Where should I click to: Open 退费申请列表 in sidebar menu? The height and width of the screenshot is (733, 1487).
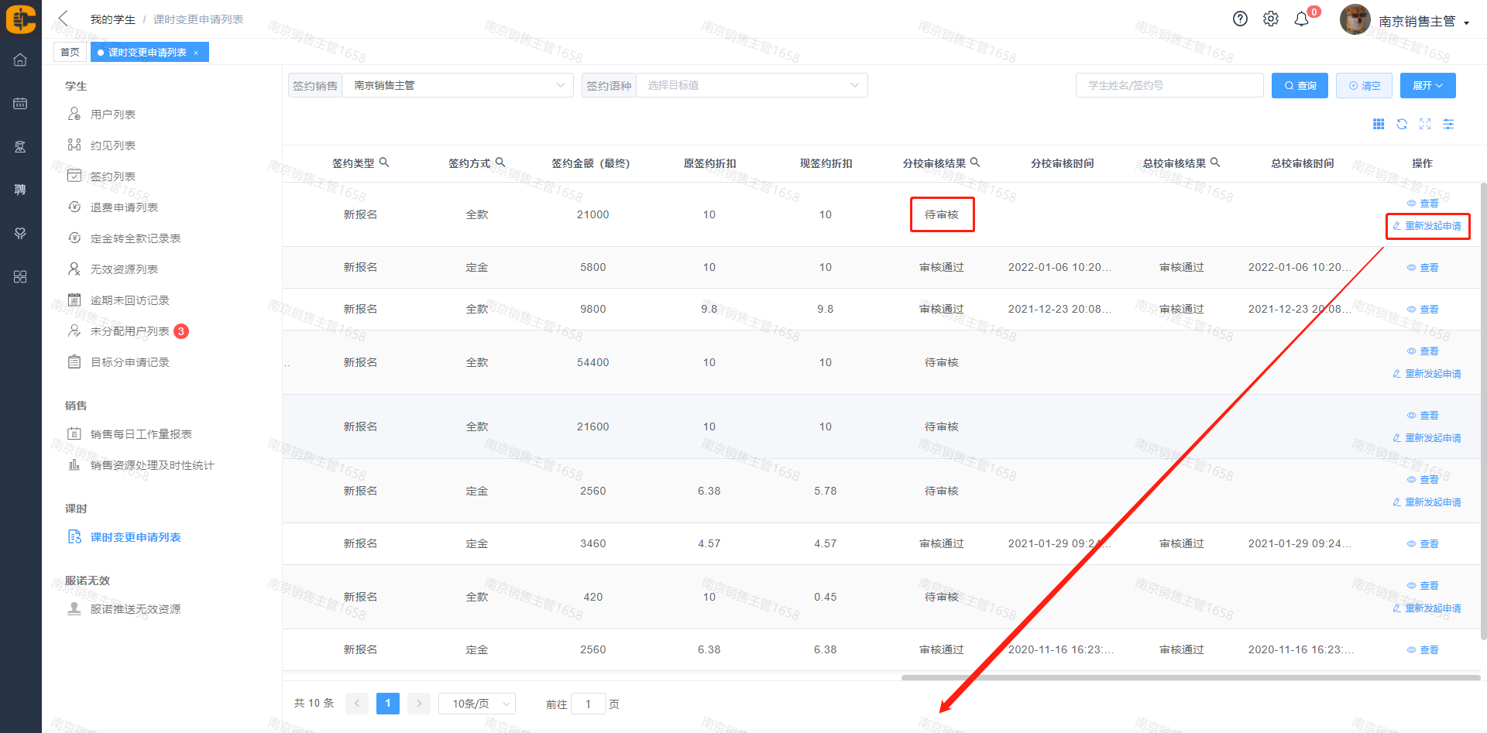click(124, 207)
